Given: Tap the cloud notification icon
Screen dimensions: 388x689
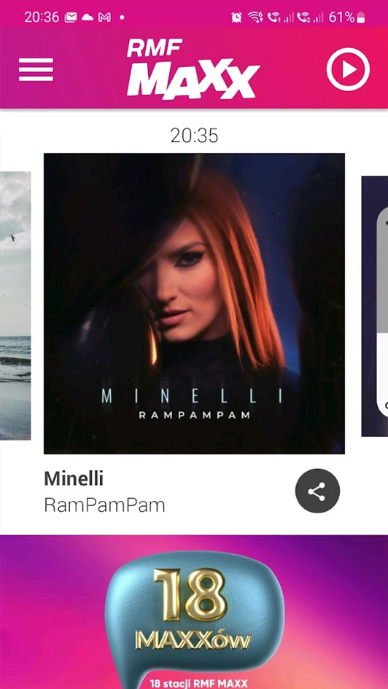Looking at the screenshot, I should tap(88, 17).
